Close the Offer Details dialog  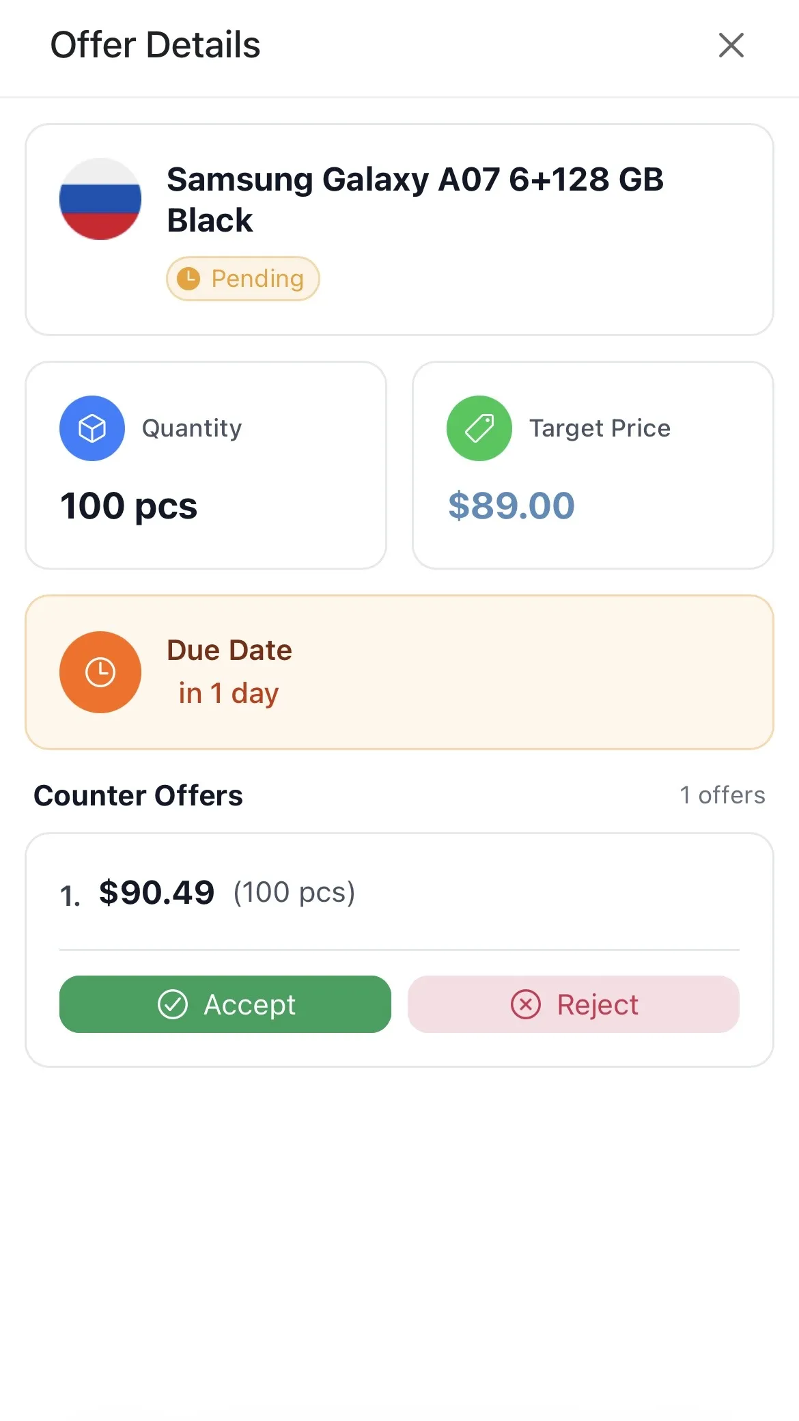point(731,45)
